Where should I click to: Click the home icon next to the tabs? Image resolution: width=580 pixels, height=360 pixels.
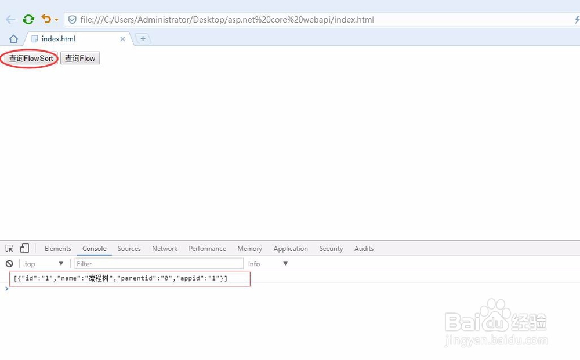(x=12, y=38)
